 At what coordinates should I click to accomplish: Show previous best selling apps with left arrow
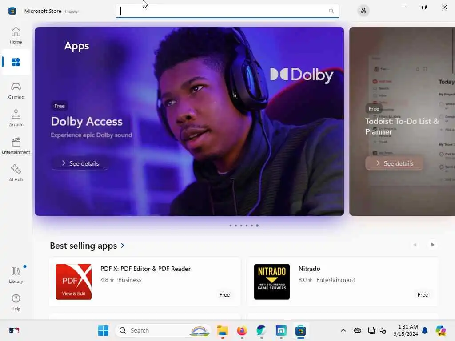point(415,245)
